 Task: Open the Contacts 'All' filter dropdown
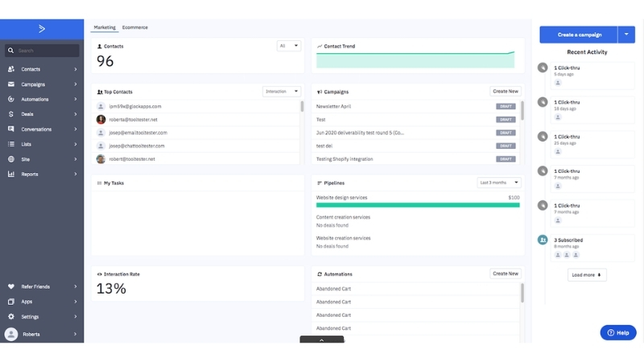pos(287,46)
